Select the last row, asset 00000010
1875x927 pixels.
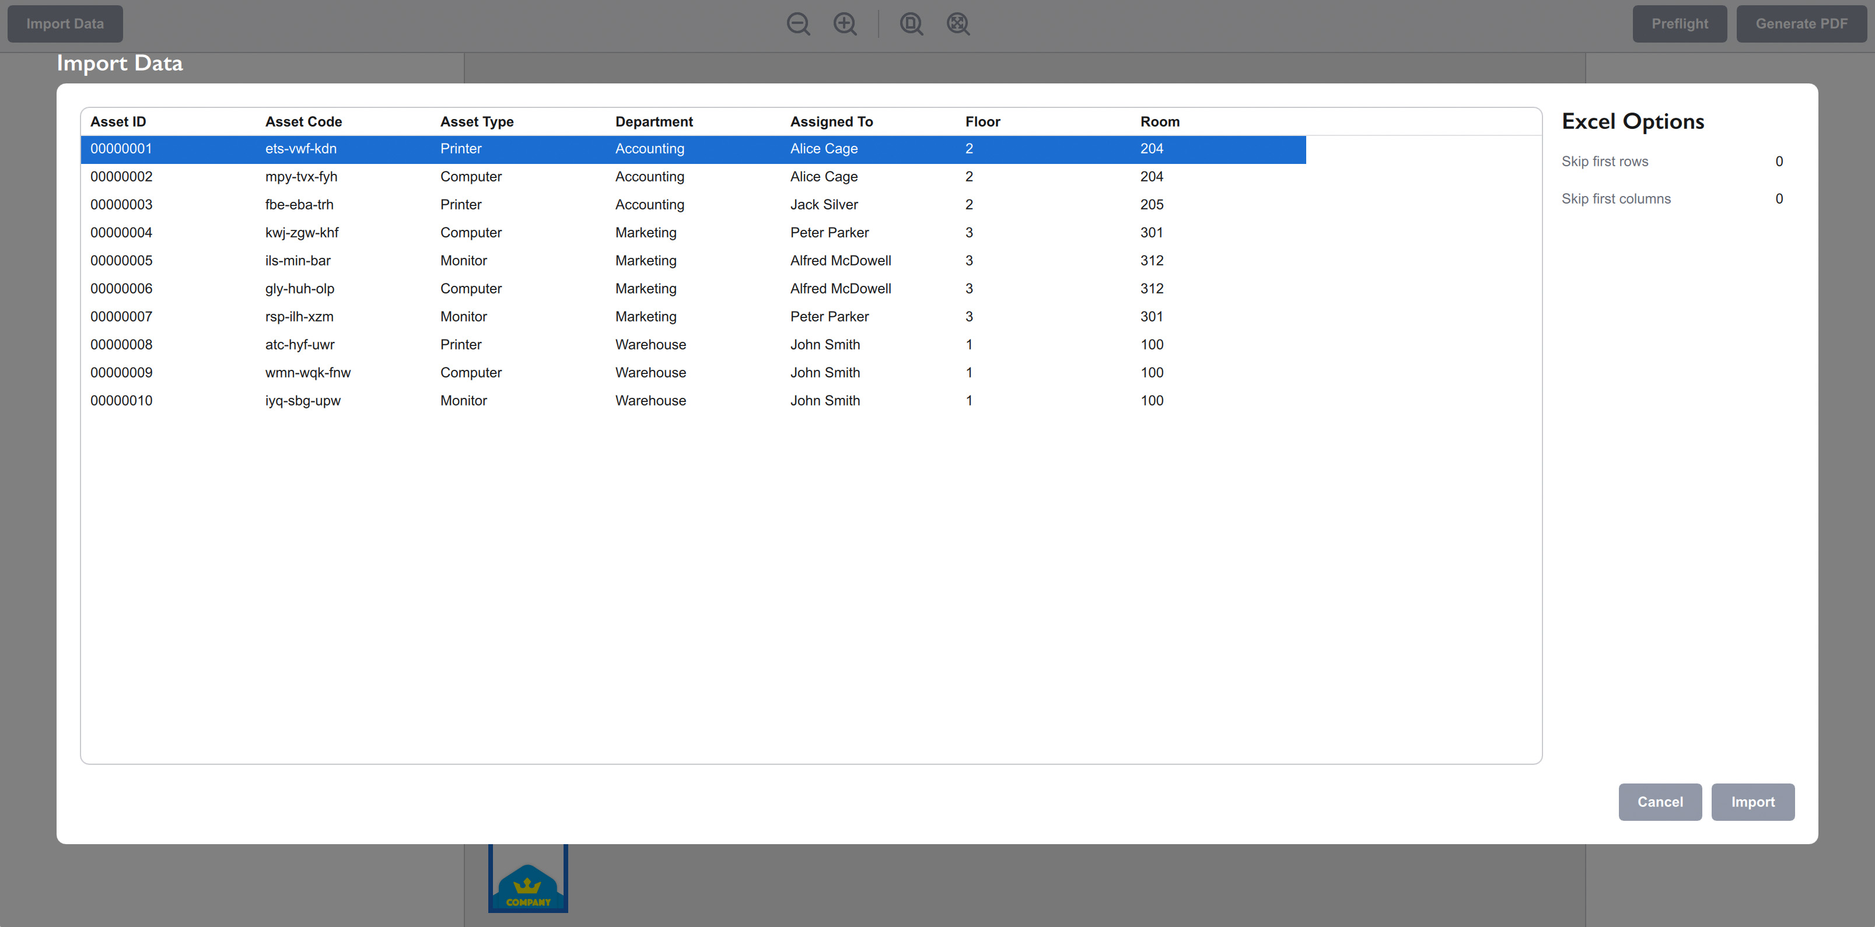[x=655, y=400]
